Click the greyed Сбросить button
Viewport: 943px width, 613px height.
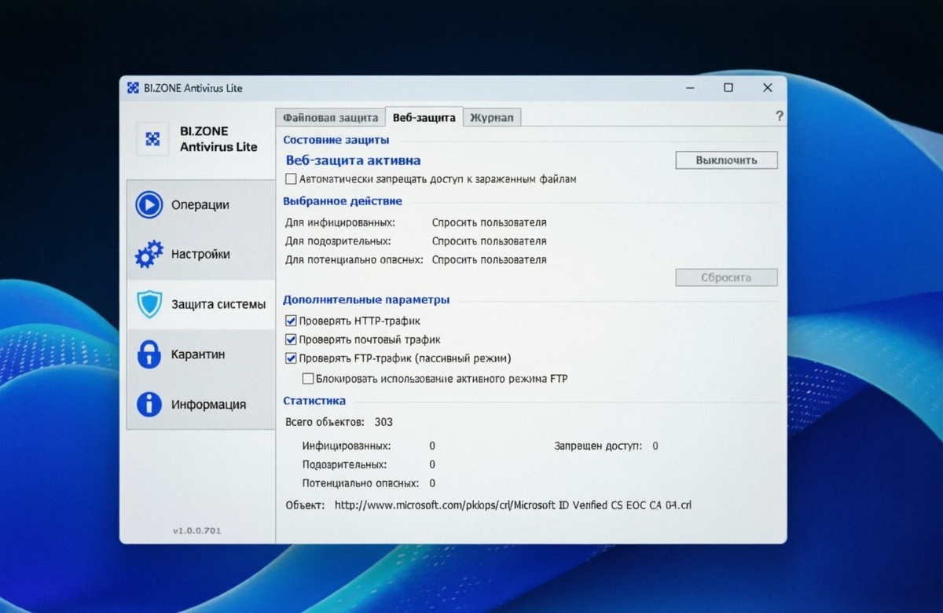point(726,277)
